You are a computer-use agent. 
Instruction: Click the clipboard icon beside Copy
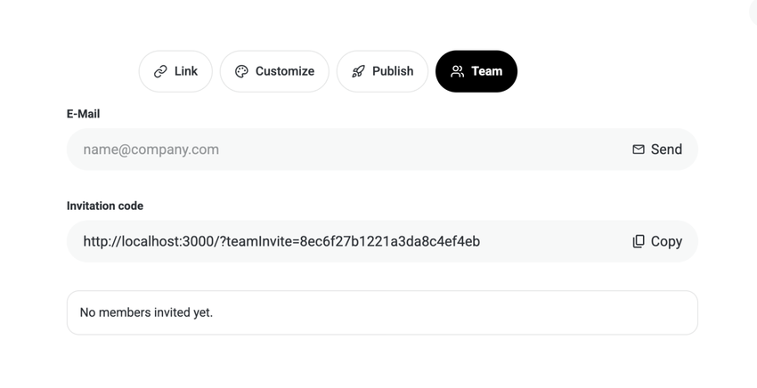(639, 241)
